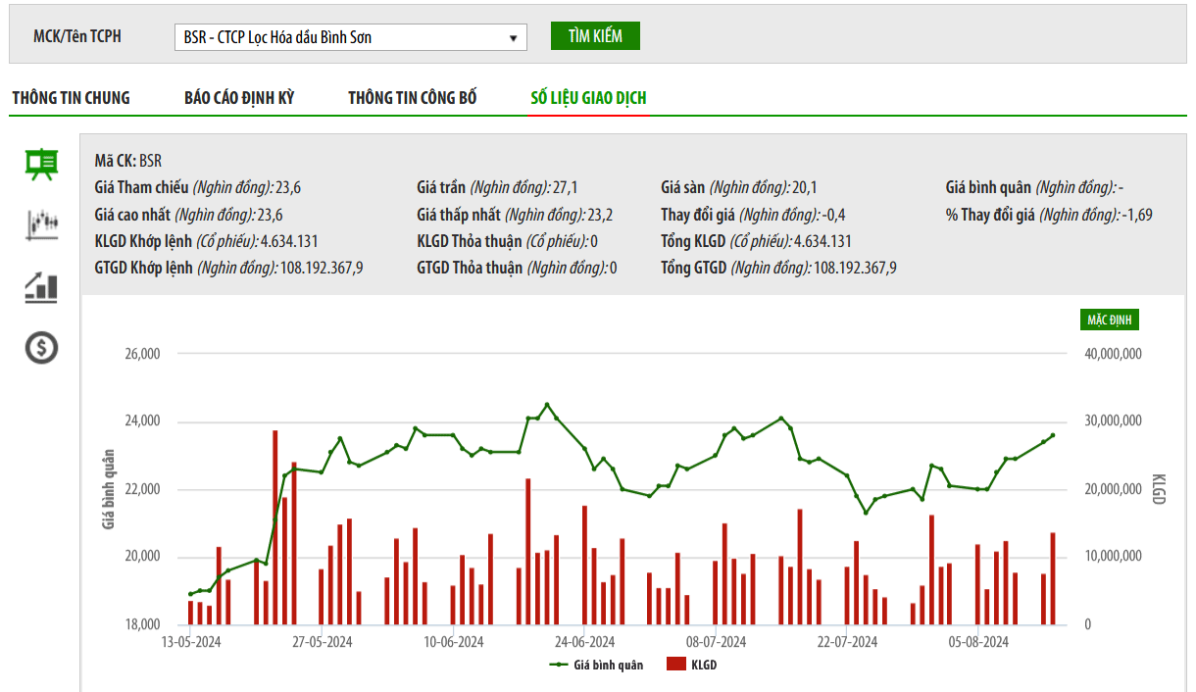
Task: Select the highest point on green price line
Action: coord(547,405)
